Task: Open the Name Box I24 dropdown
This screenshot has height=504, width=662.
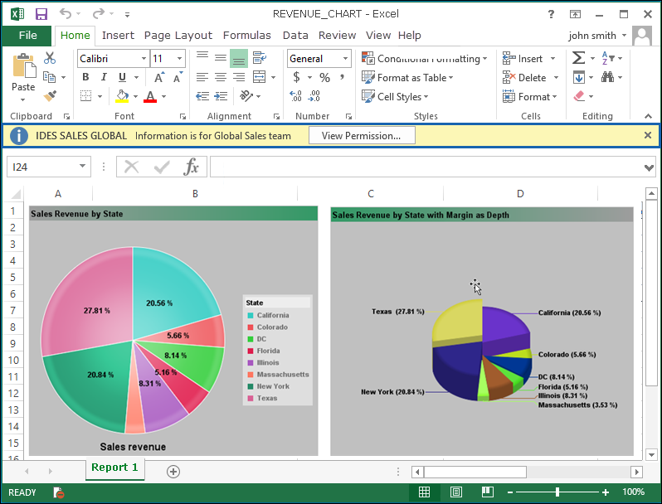Action: point(82,166)
